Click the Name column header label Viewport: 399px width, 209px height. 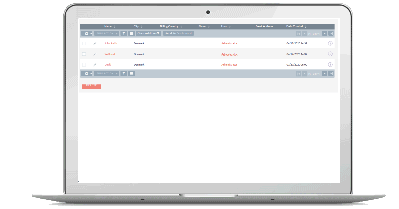tap(108, 26)
